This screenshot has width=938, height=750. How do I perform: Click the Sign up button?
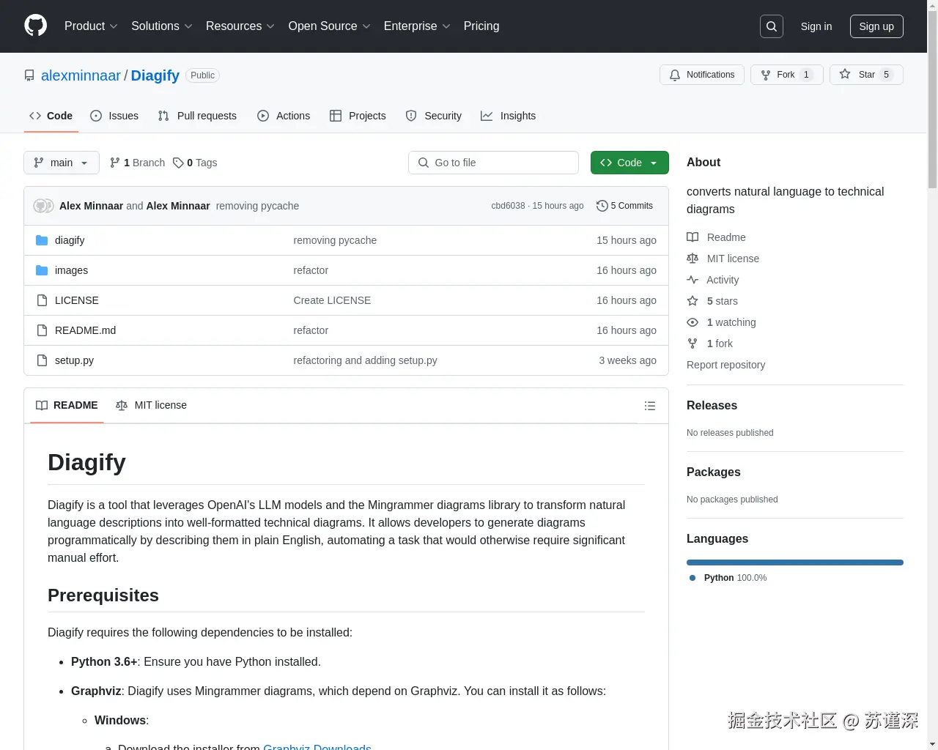[x=876, y=26]
